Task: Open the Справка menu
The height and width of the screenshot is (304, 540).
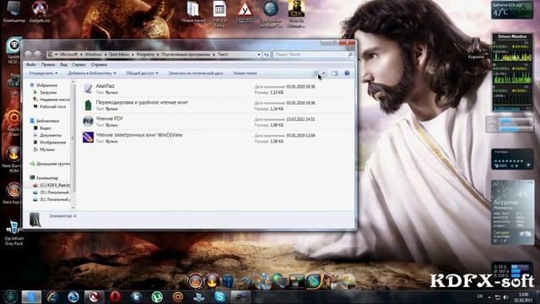Action: [100, 64]
